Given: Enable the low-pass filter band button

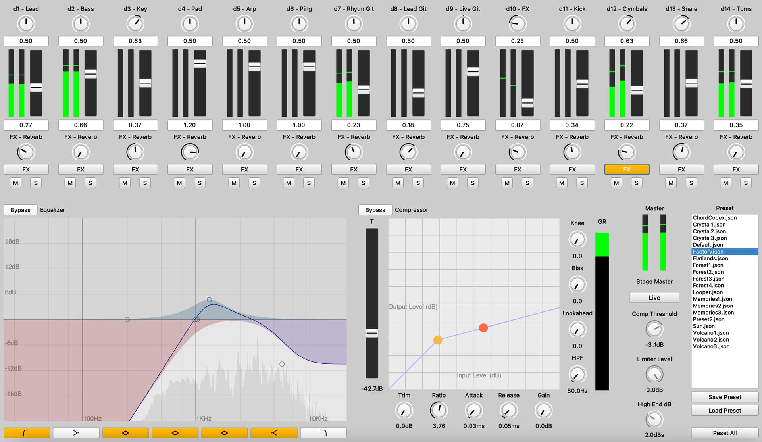Looking at the screenshot, I should 323,433.
